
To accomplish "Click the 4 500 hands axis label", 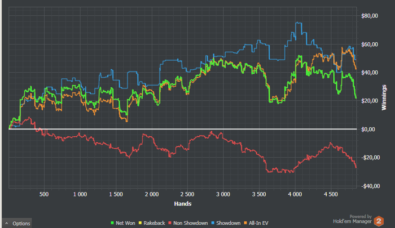I will click(331, 194).
